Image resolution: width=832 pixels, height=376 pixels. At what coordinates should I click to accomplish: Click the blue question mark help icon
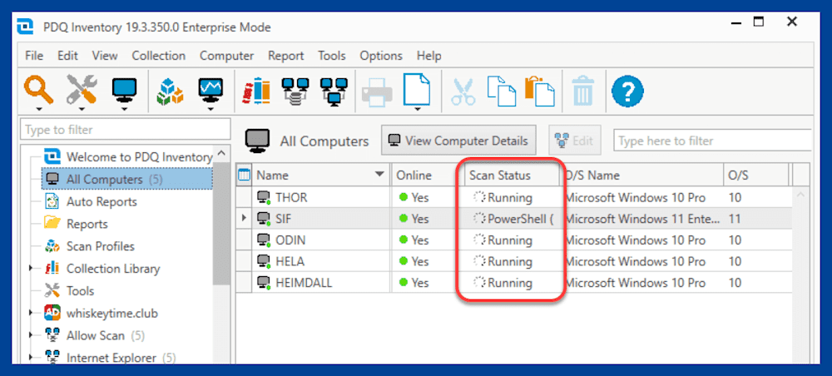click(627, 92)
